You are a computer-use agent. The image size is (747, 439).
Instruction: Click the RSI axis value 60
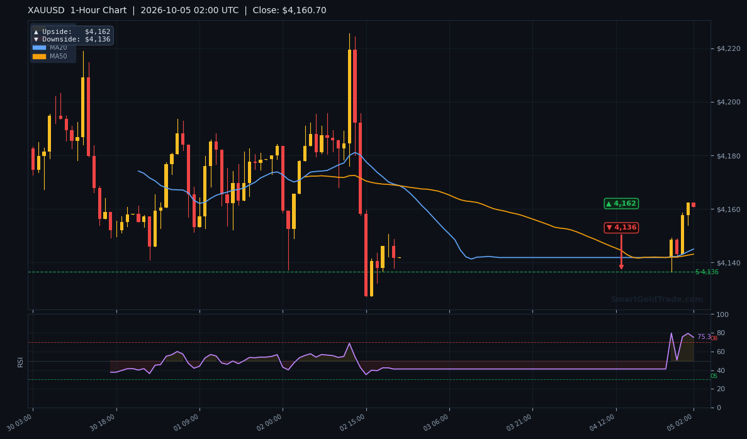tap(720, 352)
